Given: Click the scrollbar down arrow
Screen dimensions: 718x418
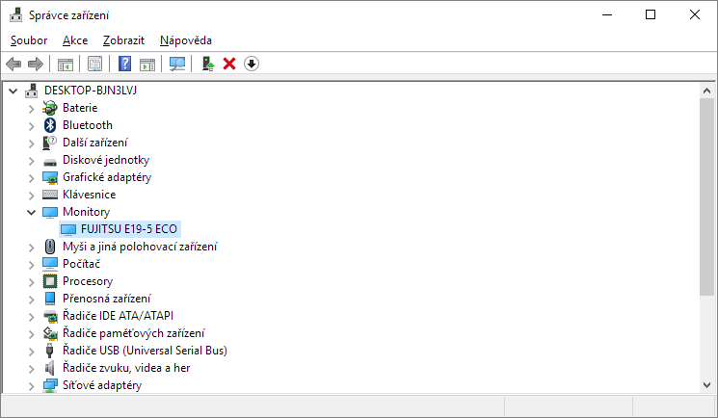Looking at the screenshot, I should (x=706, y=385).
